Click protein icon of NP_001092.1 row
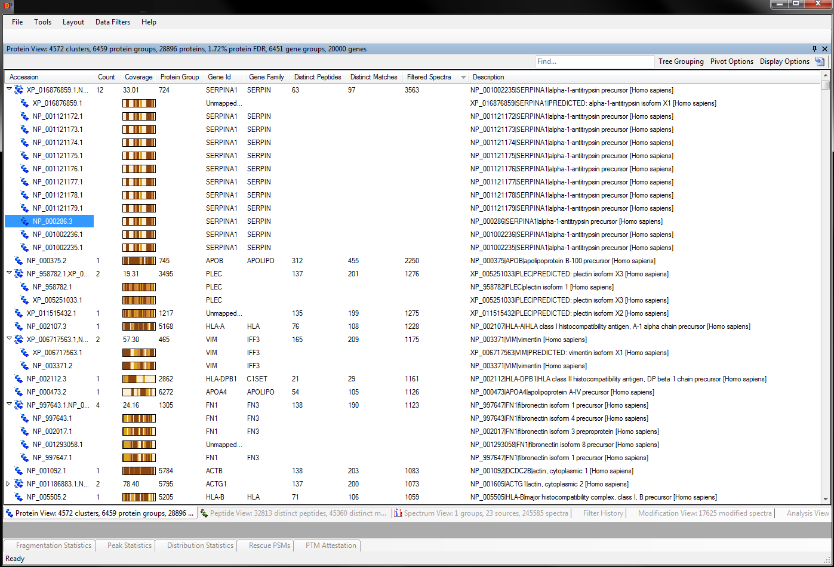The width and height of the screenshot is (834, 567). 19,471
